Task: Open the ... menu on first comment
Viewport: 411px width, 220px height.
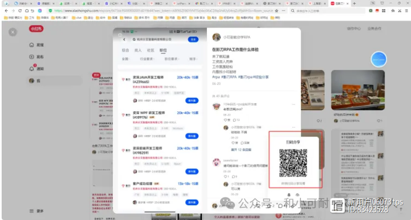Action: [293, 105]
